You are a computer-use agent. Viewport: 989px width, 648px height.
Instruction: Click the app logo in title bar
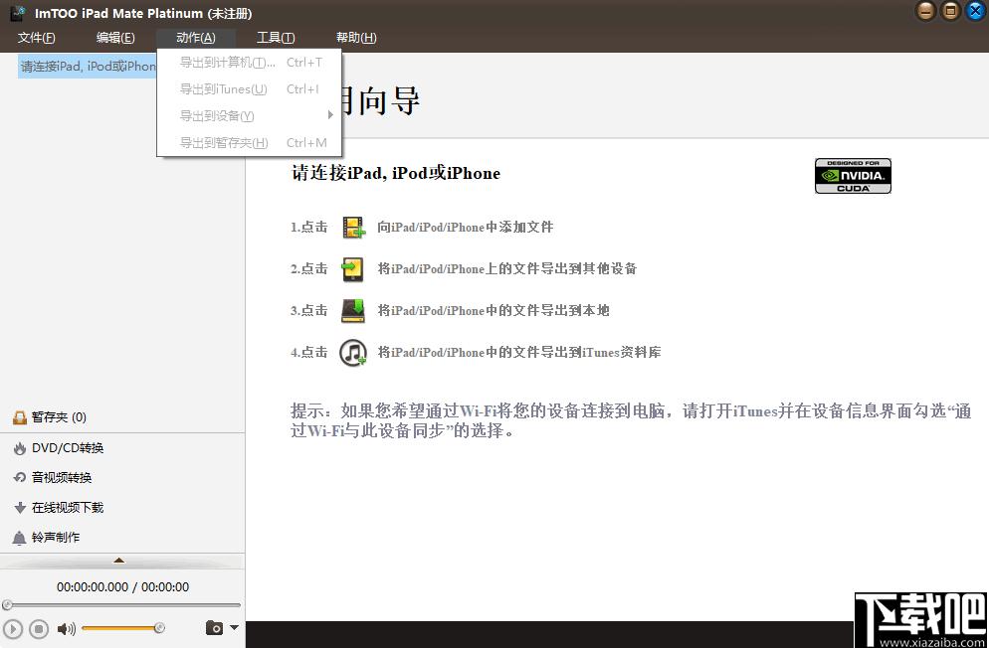(x=18, y=13)
